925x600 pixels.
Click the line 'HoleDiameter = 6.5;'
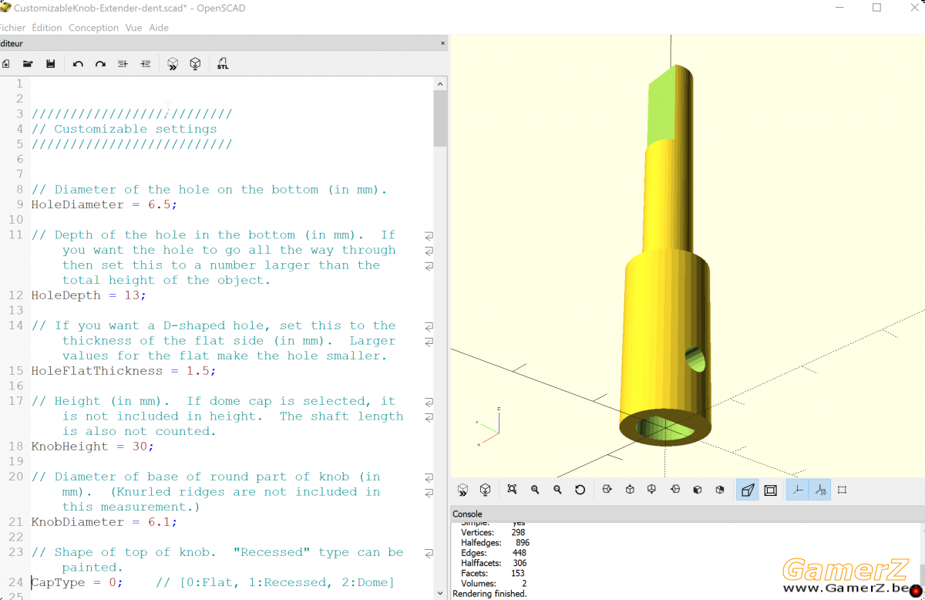[104, 204]
